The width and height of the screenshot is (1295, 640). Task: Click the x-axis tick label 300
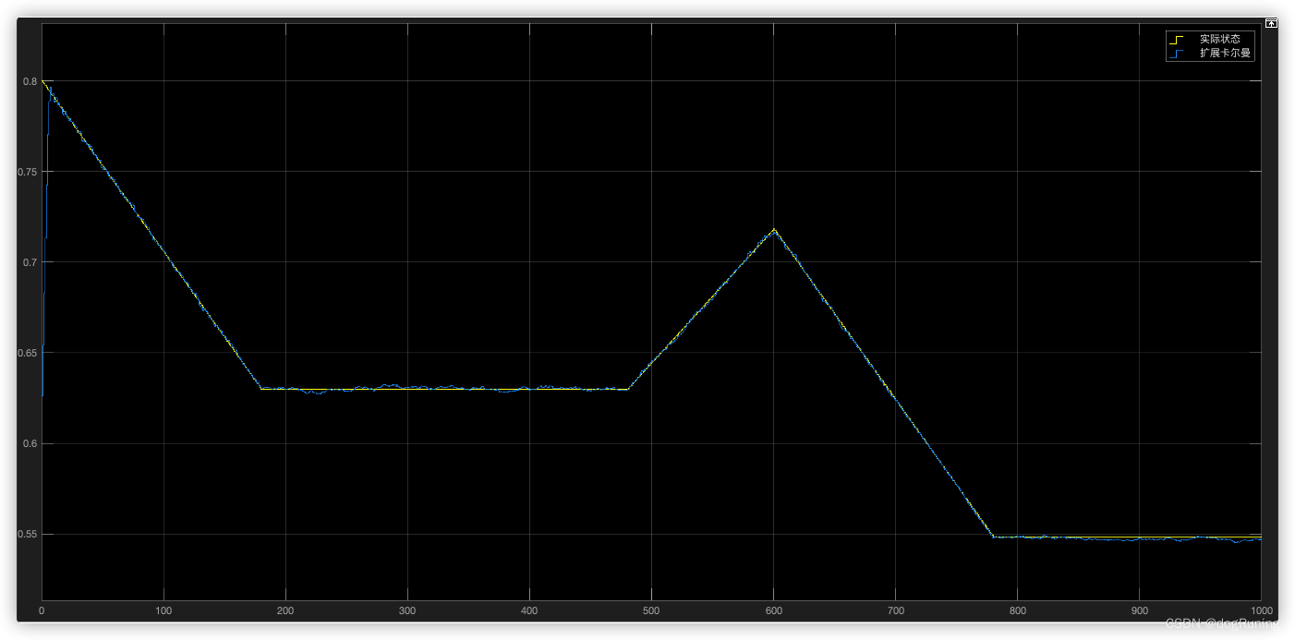(x=407, y=610)
